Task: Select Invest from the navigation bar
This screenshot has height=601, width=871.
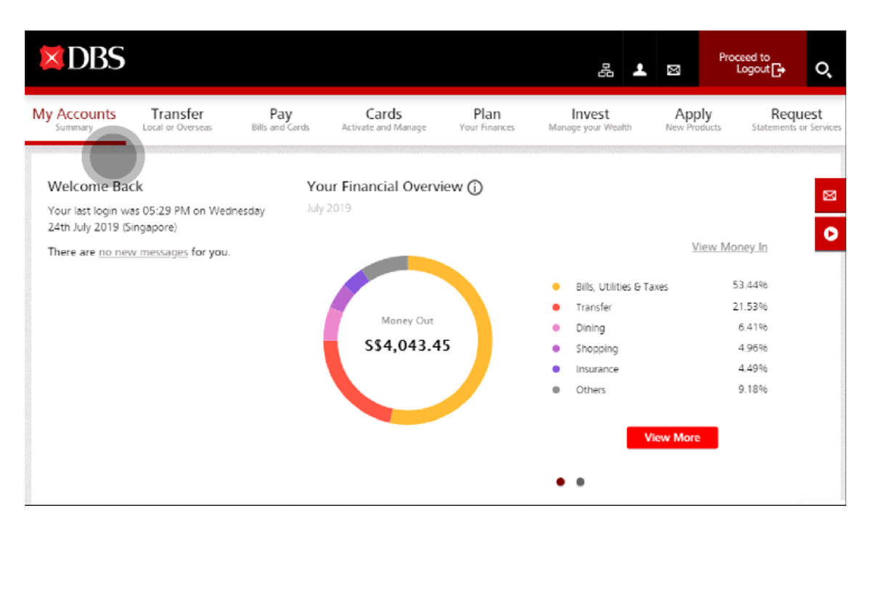Action: (589, 114)
